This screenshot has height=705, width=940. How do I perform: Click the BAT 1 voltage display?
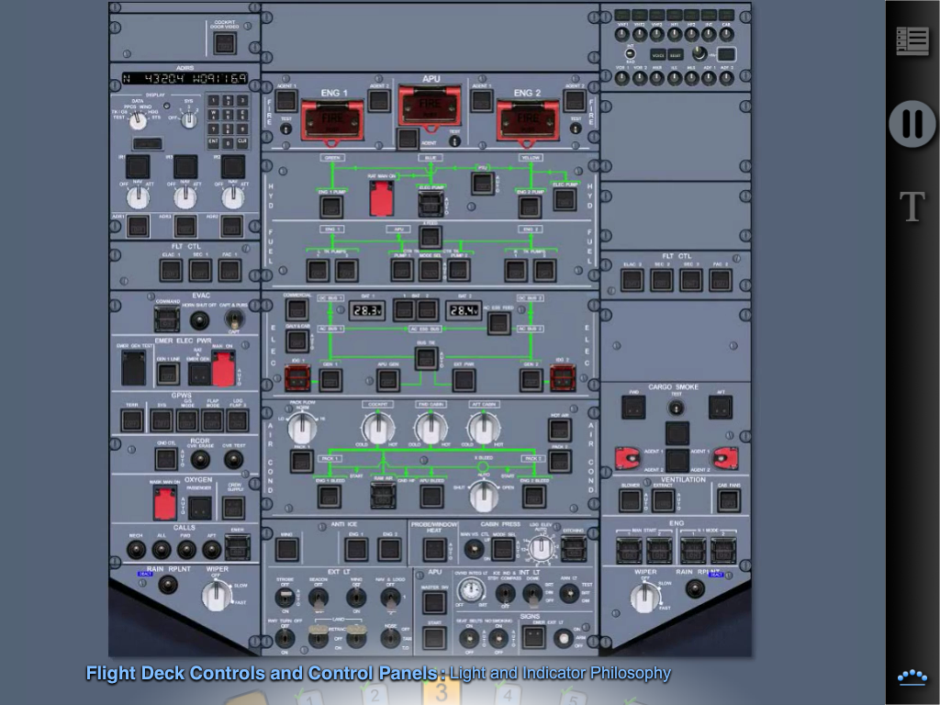coord(367,310)
